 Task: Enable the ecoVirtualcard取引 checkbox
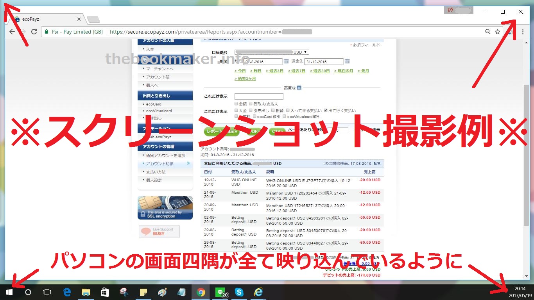(284, 116)
